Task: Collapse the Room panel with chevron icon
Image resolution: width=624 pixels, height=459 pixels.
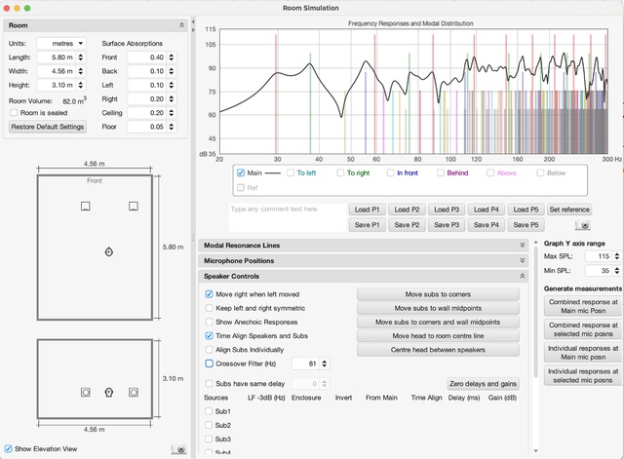Action: [181, 25]
